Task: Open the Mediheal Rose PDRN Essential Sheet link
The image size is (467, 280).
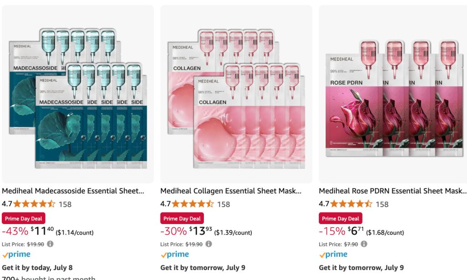Action: pyautogui.click(x=392, y=191)
